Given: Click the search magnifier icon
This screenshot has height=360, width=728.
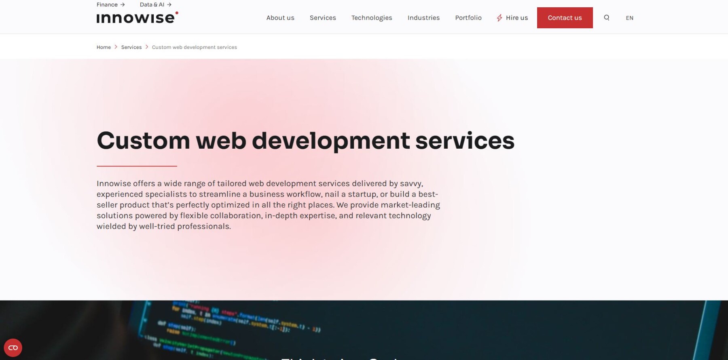Looking at the screenshot, I should (606, 18).
